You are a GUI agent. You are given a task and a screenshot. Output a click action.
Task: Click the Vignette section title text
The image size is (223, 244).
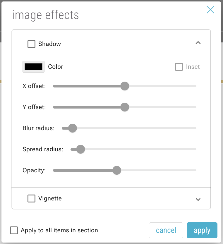tap(50, 198)
